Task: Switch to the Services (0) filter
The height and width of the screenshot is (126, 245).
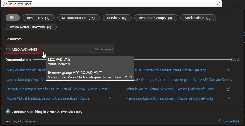Action: tap(117, 18)
